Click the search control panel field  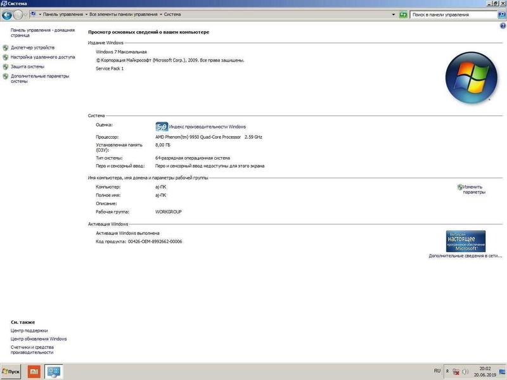pos(453,15)
